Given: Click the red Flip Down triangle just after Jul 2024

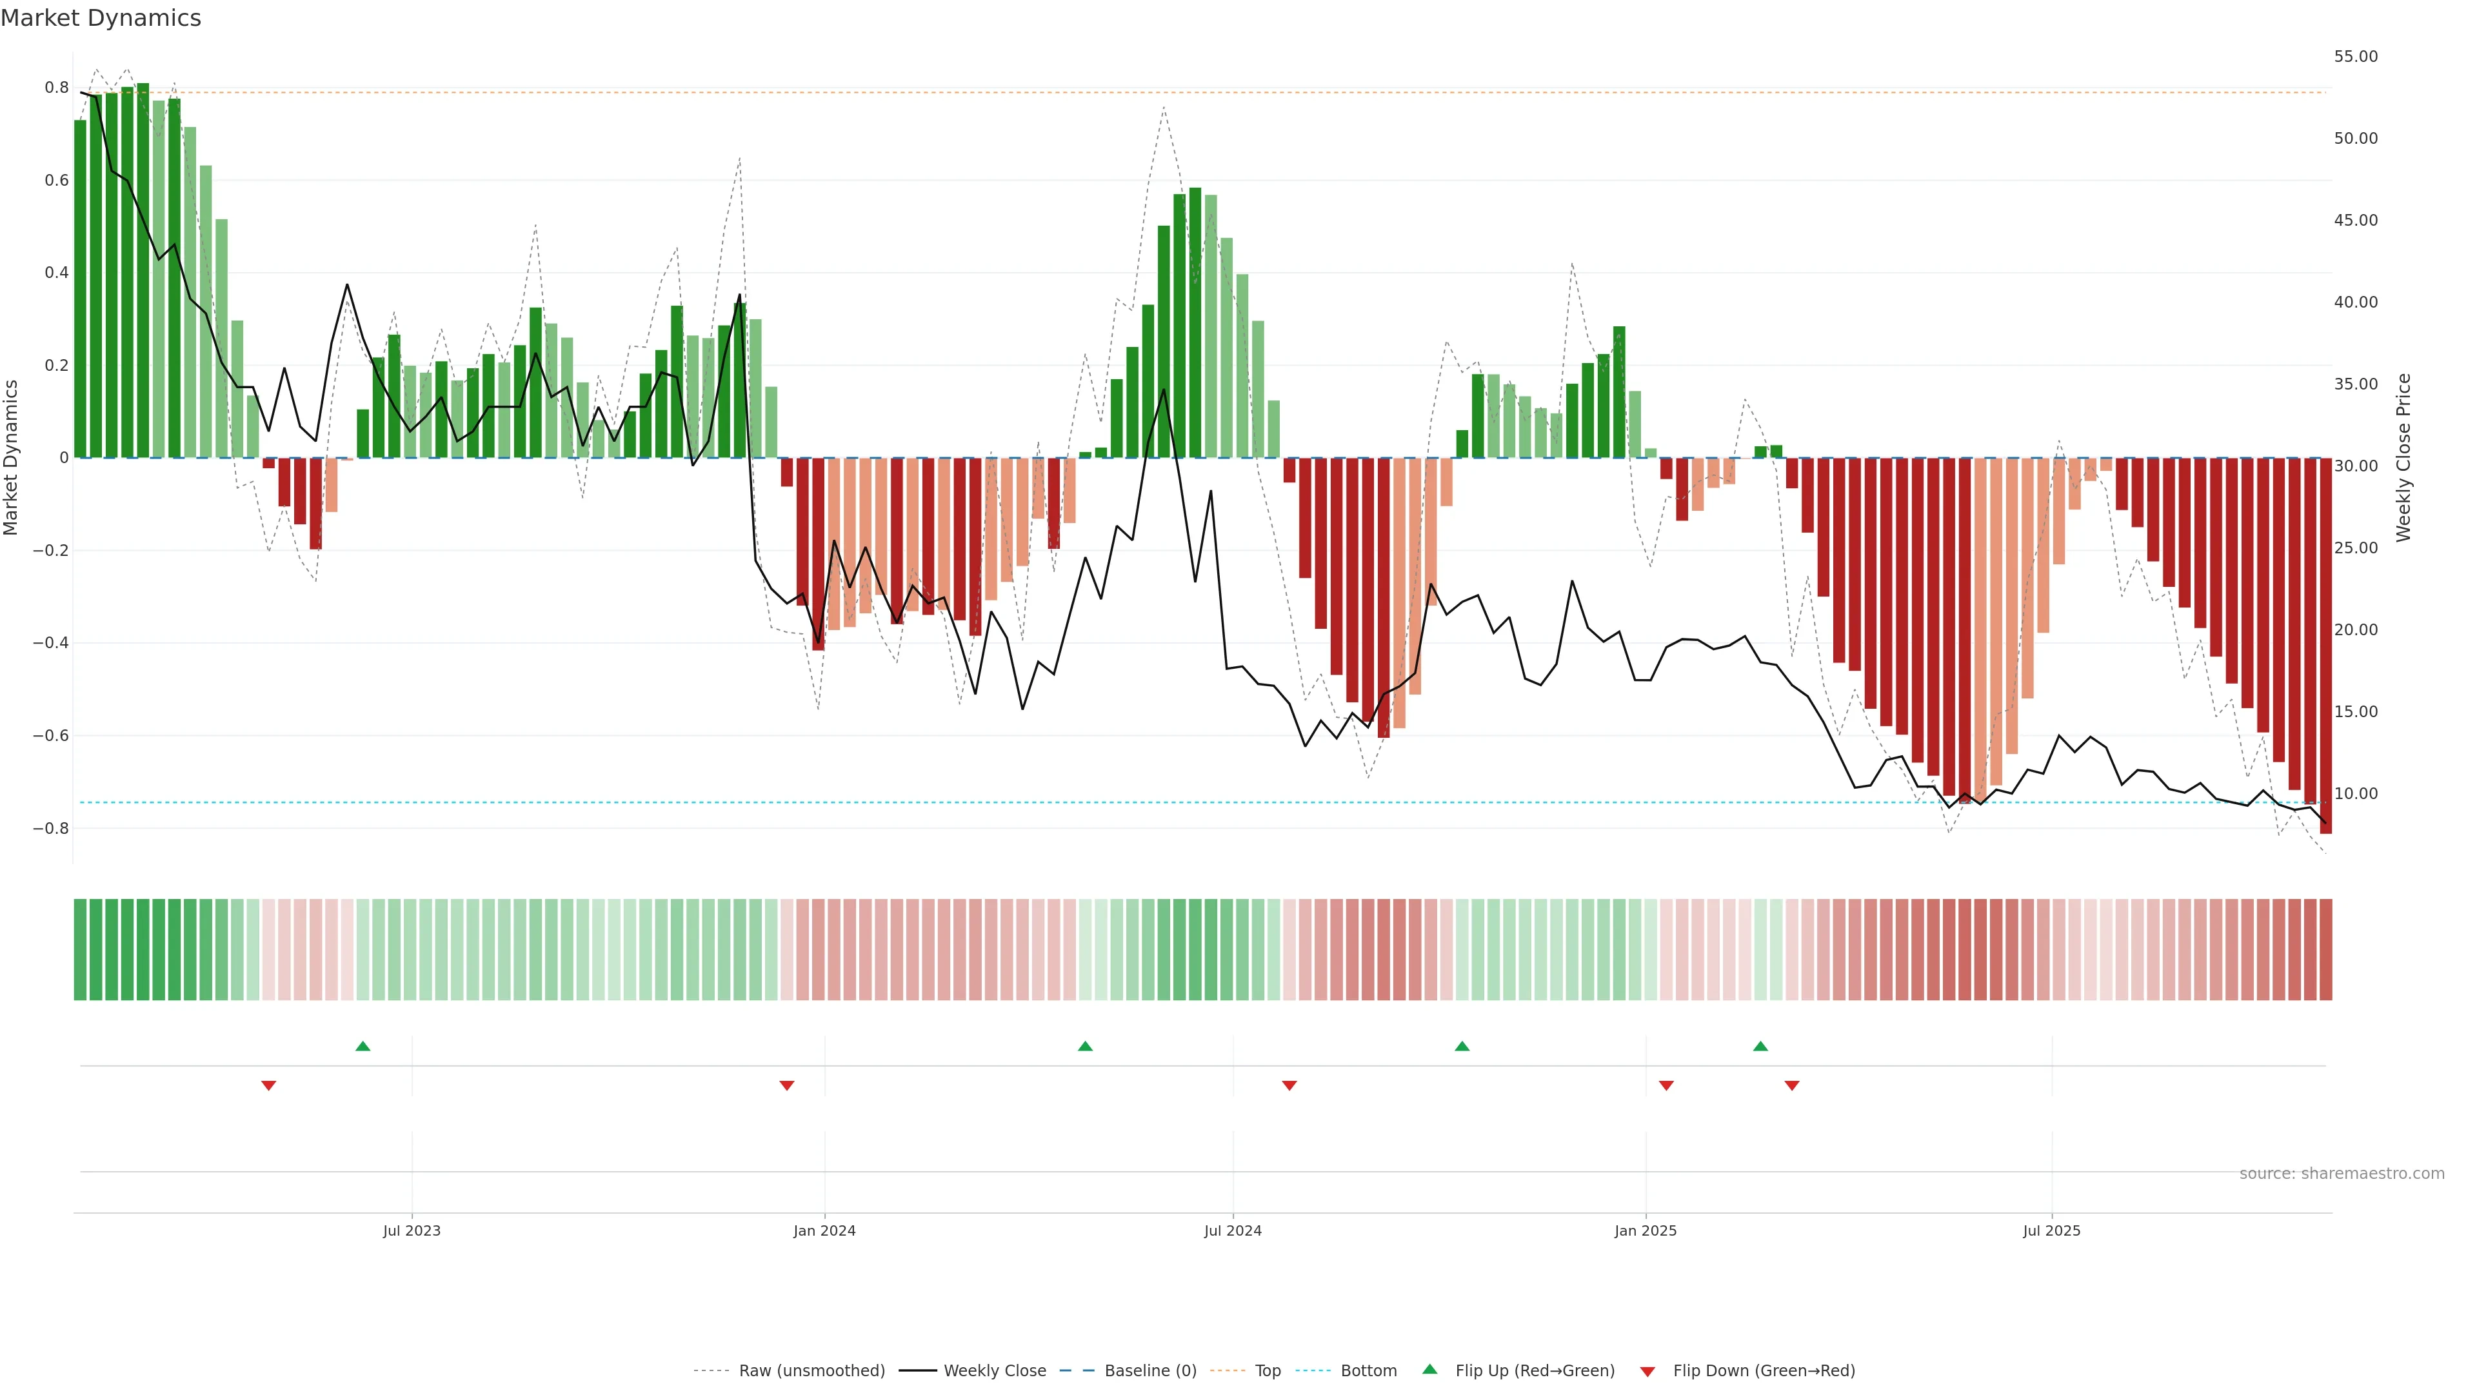Looking at the screenshot, I should click(x=1289, y=1085).
